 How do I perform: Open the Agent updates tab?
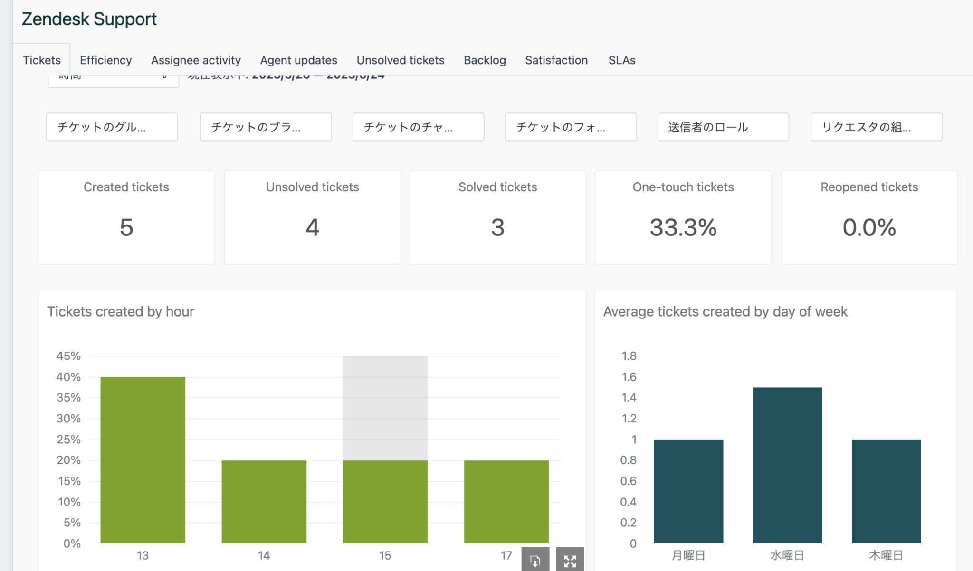[298, 60]
